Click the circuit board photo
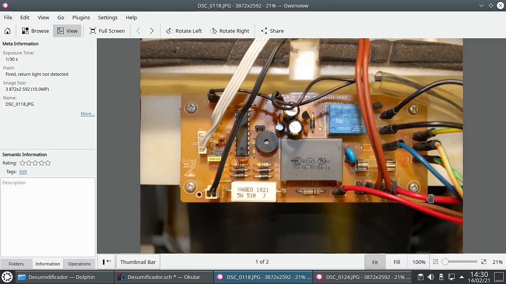 point(302,146)
